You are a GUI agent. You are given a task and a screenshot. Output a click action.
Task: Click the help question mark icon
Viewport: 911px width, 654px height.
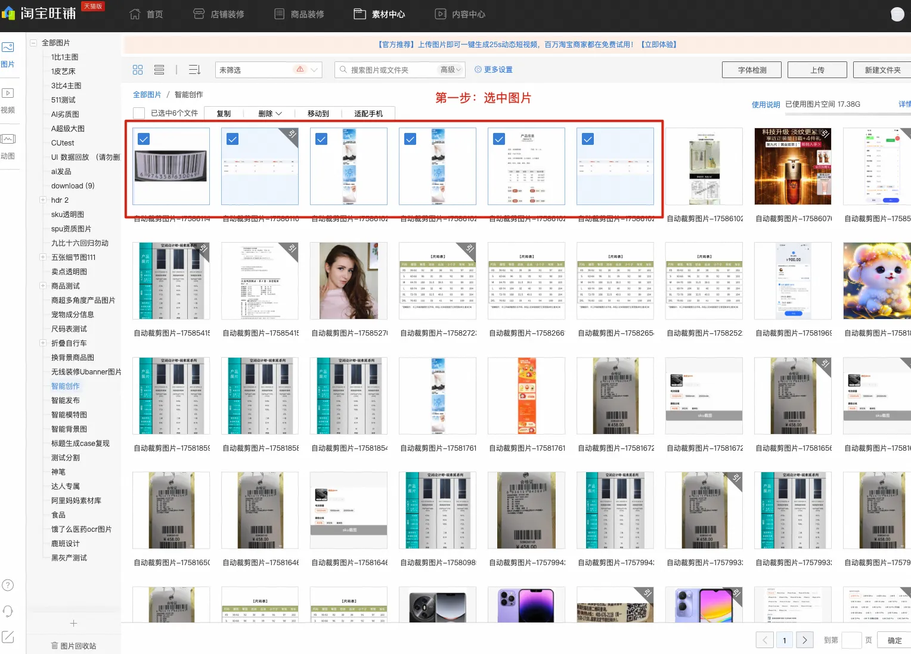point(8,585)
